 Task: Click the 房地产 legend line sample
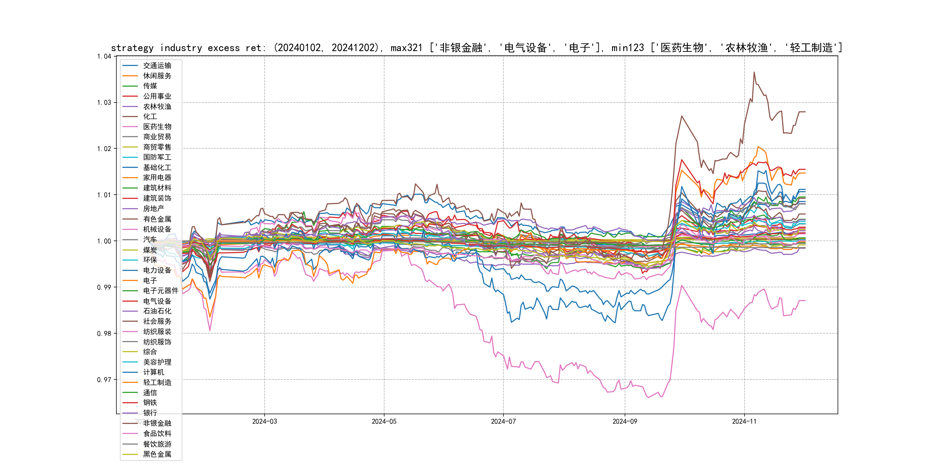pos(130,209)
